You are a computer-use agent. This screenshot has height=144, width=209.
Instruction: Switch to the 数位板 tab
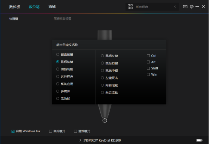click(15, 7)
